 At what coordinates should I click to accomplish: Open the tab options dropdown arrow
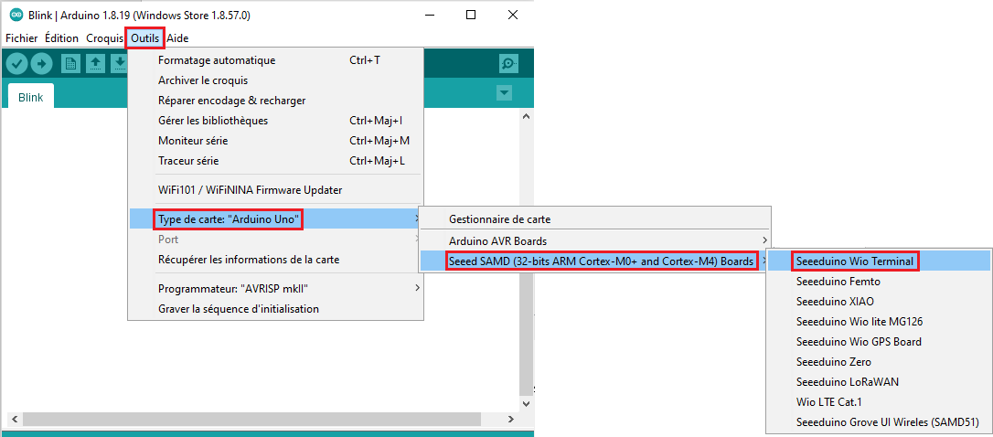[504, 93]
